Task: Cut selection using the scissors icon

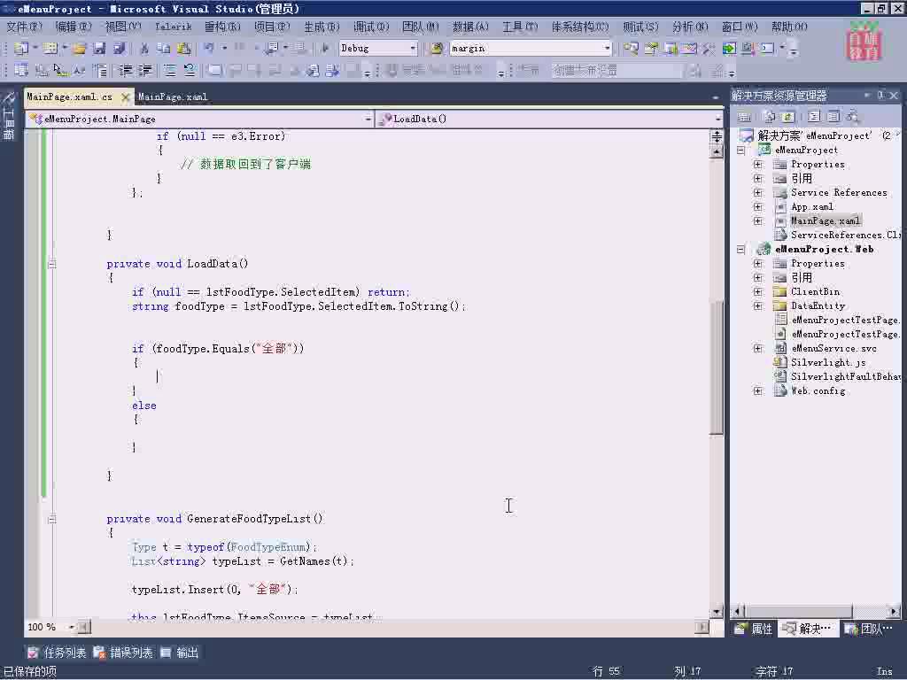Action: [x=144, y=49]
